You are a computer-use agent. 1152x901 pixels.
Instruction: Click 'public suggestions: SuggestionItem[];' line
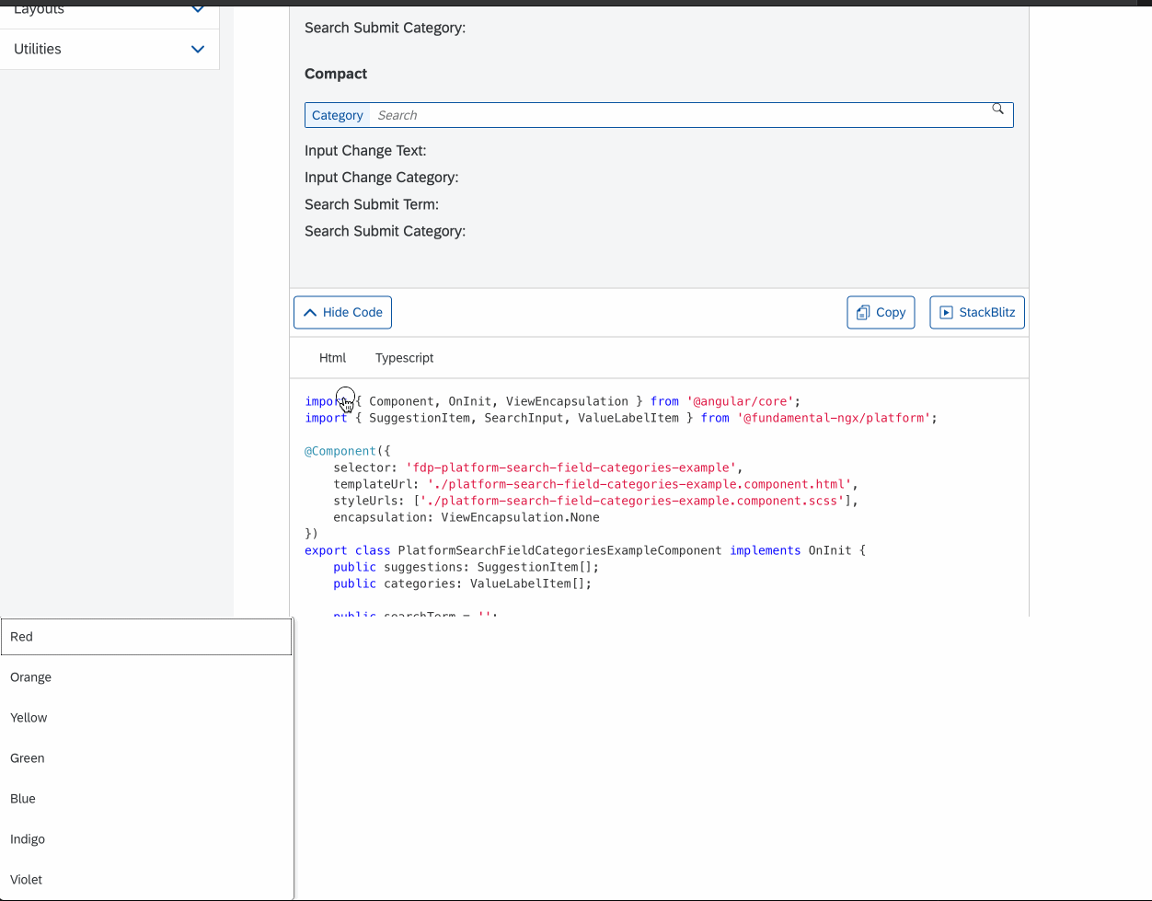[467, 567]
